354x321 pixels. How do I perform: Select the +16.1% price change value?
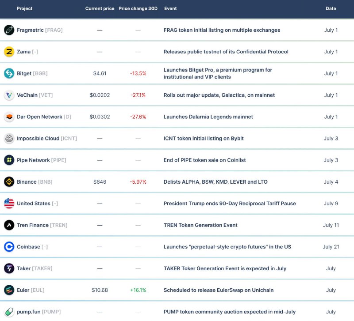pyautogui.click(x=138, y=290)
